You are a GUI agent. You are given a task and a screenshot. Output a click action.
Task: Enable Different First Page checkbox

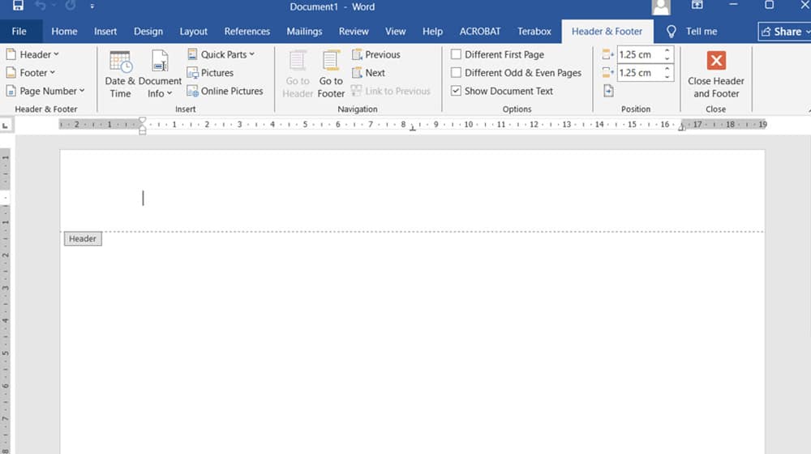pyautogui.click(x=456, y=54)
